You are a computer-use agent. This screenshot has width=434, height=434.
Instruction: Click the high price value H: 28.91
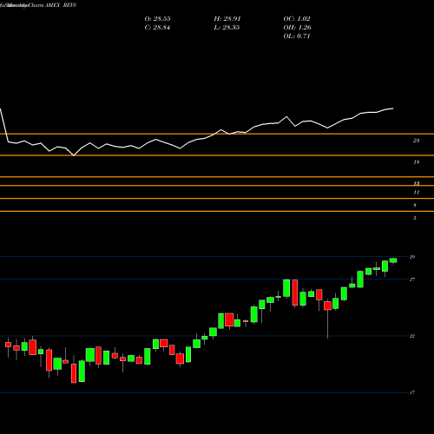pyautogui.click(x=227, y=19)
